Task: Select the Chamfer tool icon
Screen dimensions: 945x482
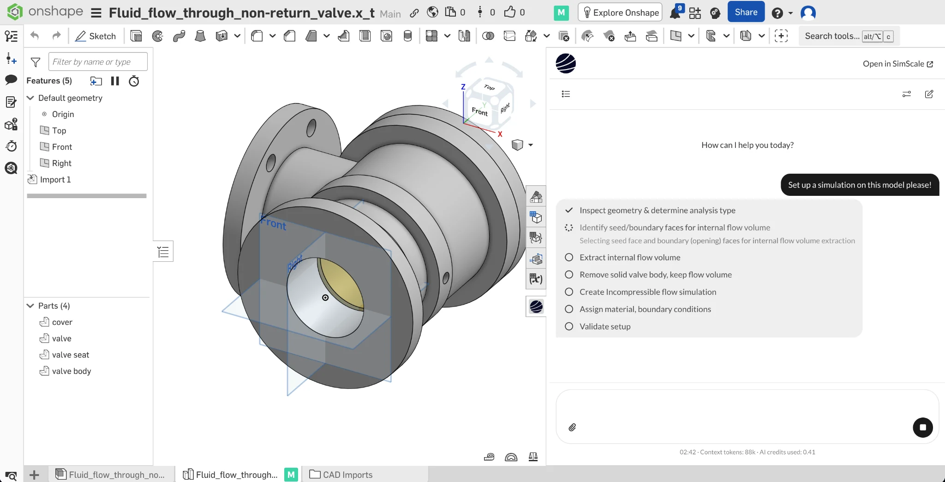Action: 290,36
